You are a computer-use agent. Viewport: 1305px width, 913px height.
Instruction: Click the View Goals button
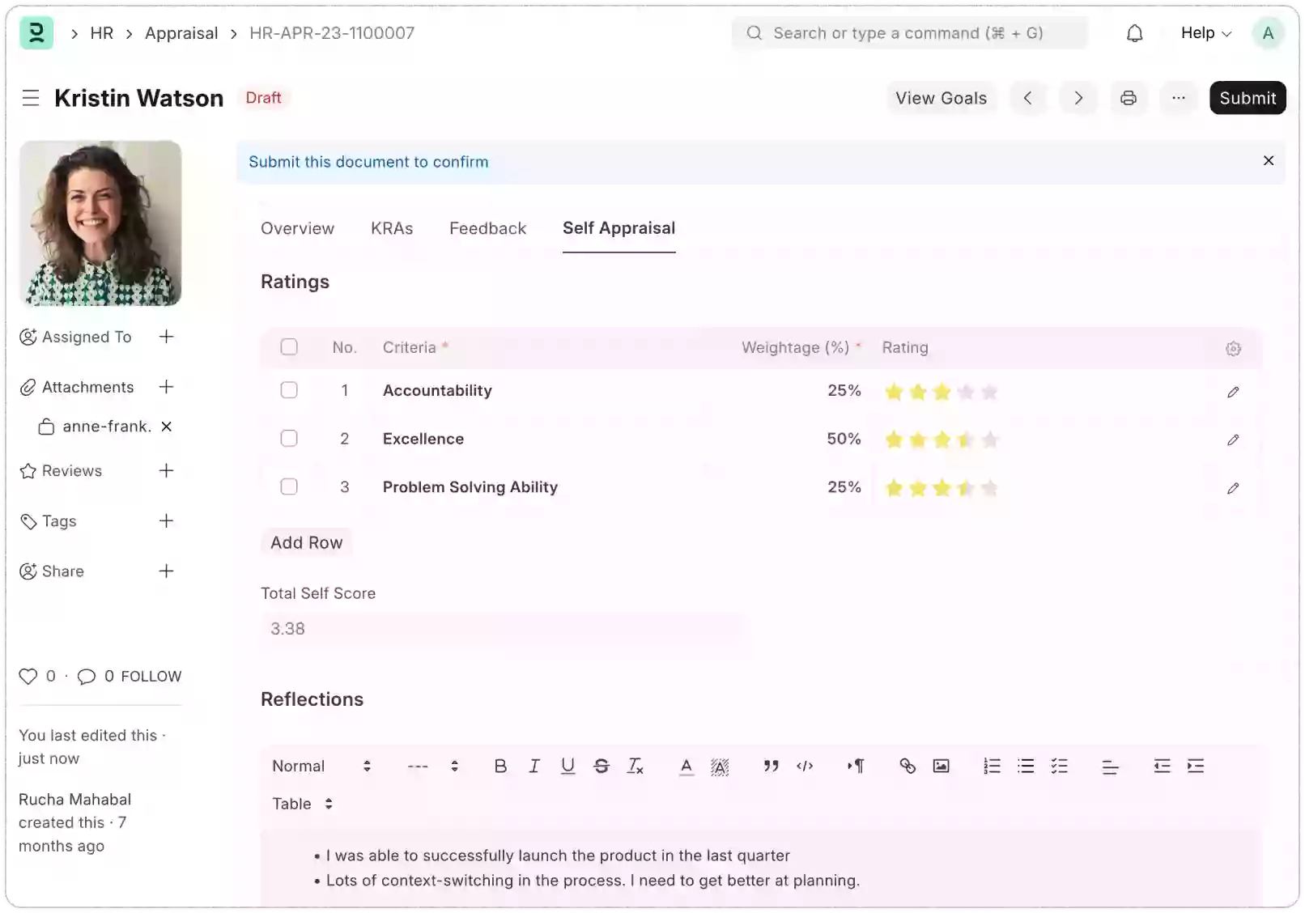[941, 97]
